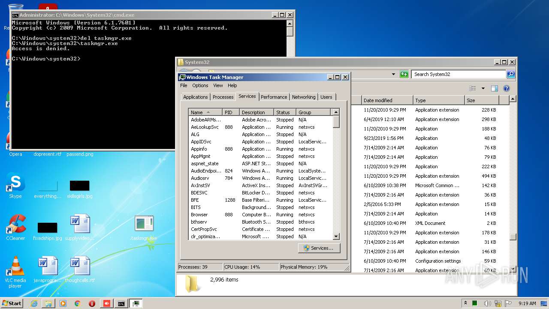This screenshot has width=549, height=309.
Task: Select Task Manager taskbar button
Action: coord(136,303)
